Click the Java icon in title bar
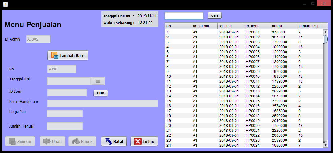 point(6,4)
